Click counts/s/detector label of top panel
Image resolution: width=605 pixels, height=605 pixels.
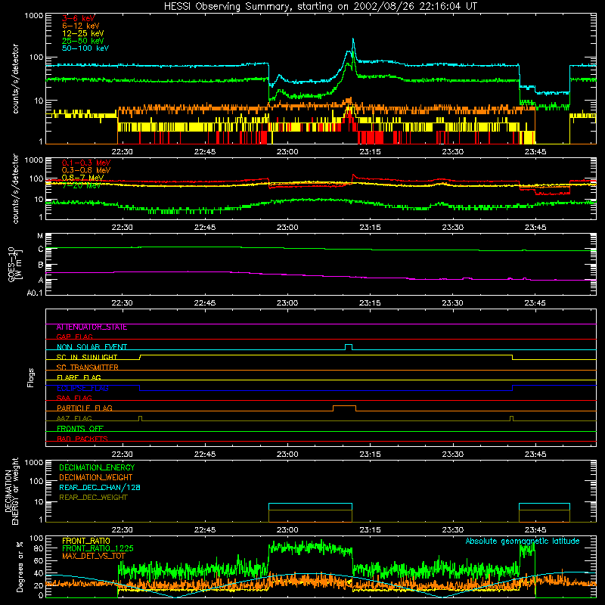pos(15,79)
